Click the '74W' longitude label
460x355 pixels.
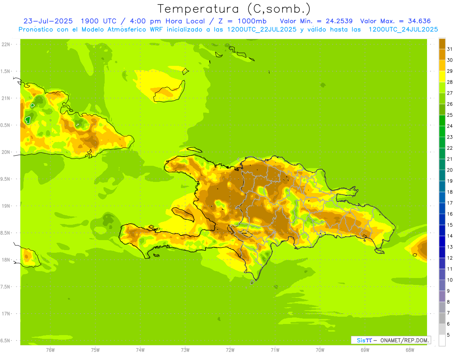140,350
